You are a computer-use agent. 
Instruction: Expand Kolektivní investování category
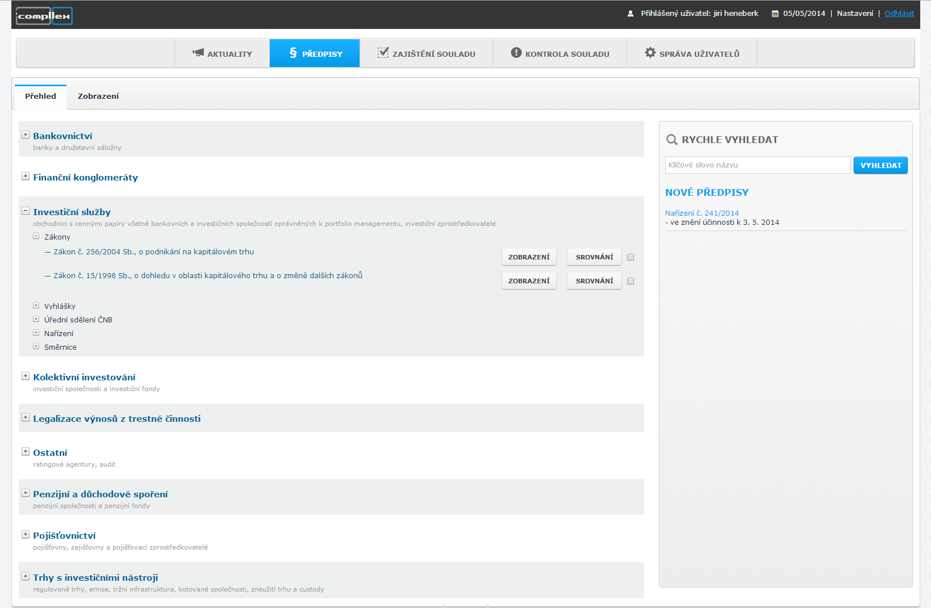click(26, 376)
